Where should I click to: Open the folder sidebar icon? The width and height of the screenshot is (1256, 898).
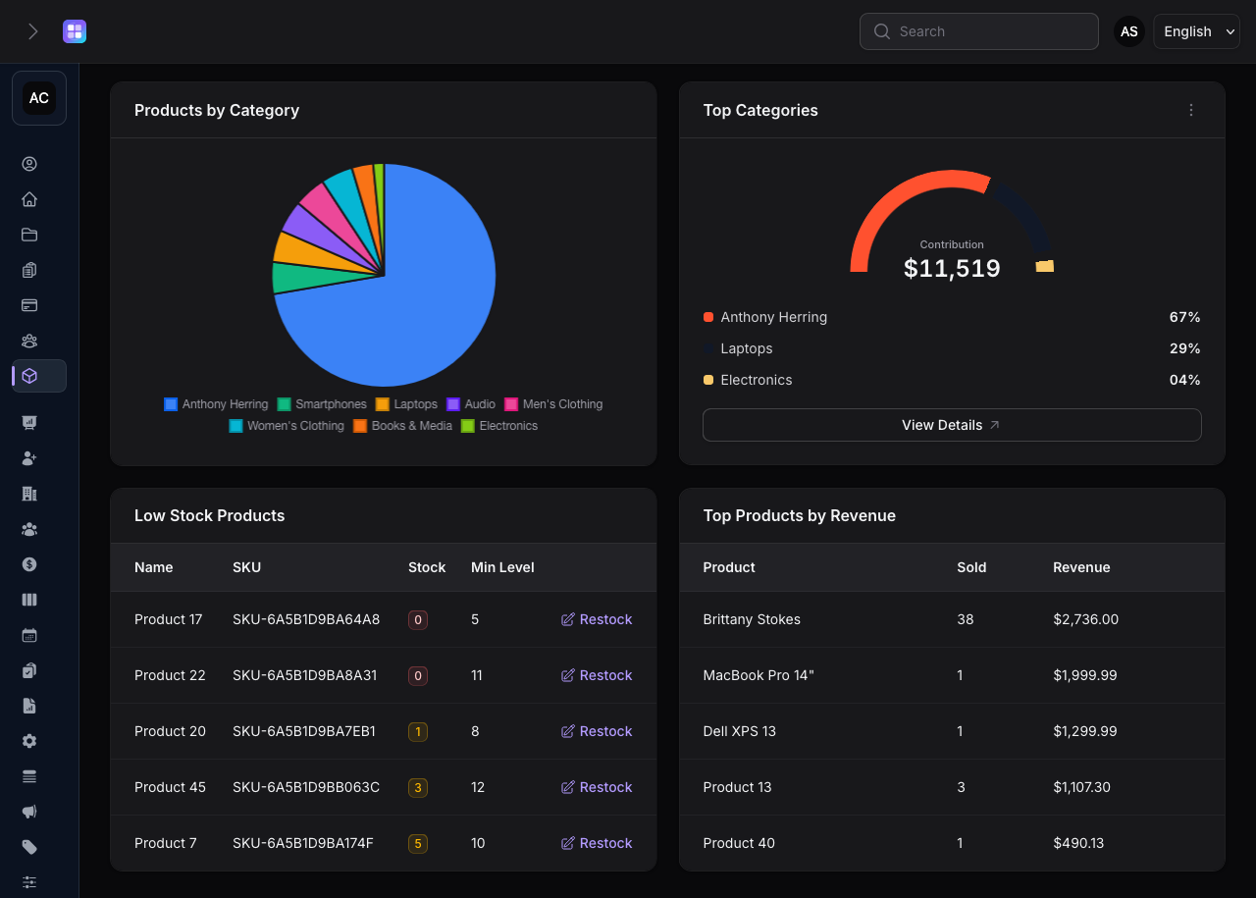point(29,235)
